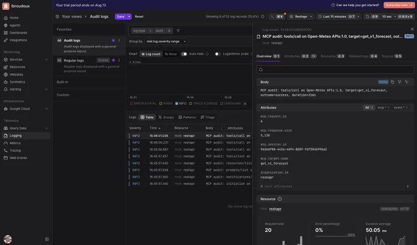Image resolution: width=417 pixels, height=245 pixels.
Task: Clear the severity legend selection
Action: tap(245, 104)
